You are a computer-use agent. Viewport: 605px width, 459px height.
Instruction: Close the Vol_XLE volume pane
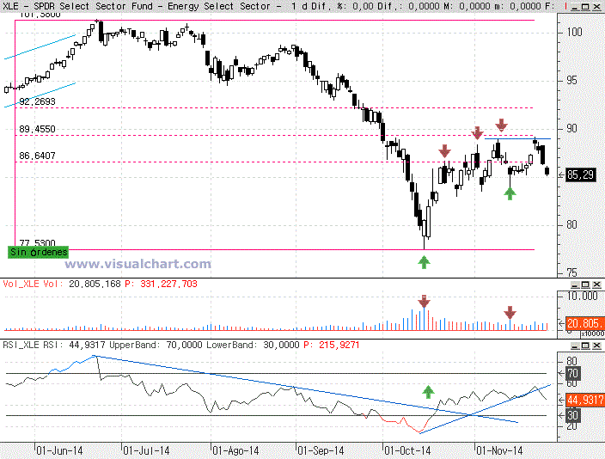(596, 285)
